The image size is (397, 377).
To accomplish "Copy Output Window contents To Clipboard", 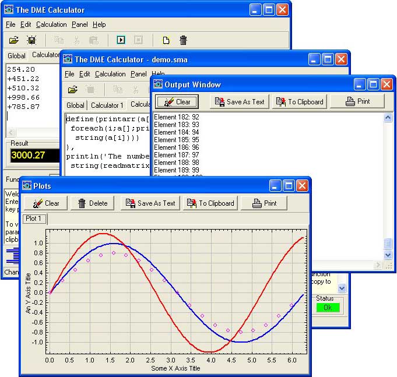I will [300, 102].
